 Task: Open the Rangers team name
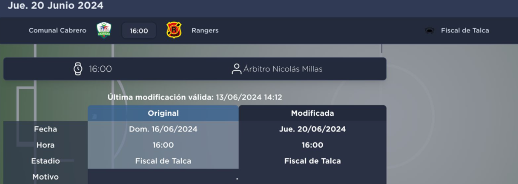coord(205,30)
